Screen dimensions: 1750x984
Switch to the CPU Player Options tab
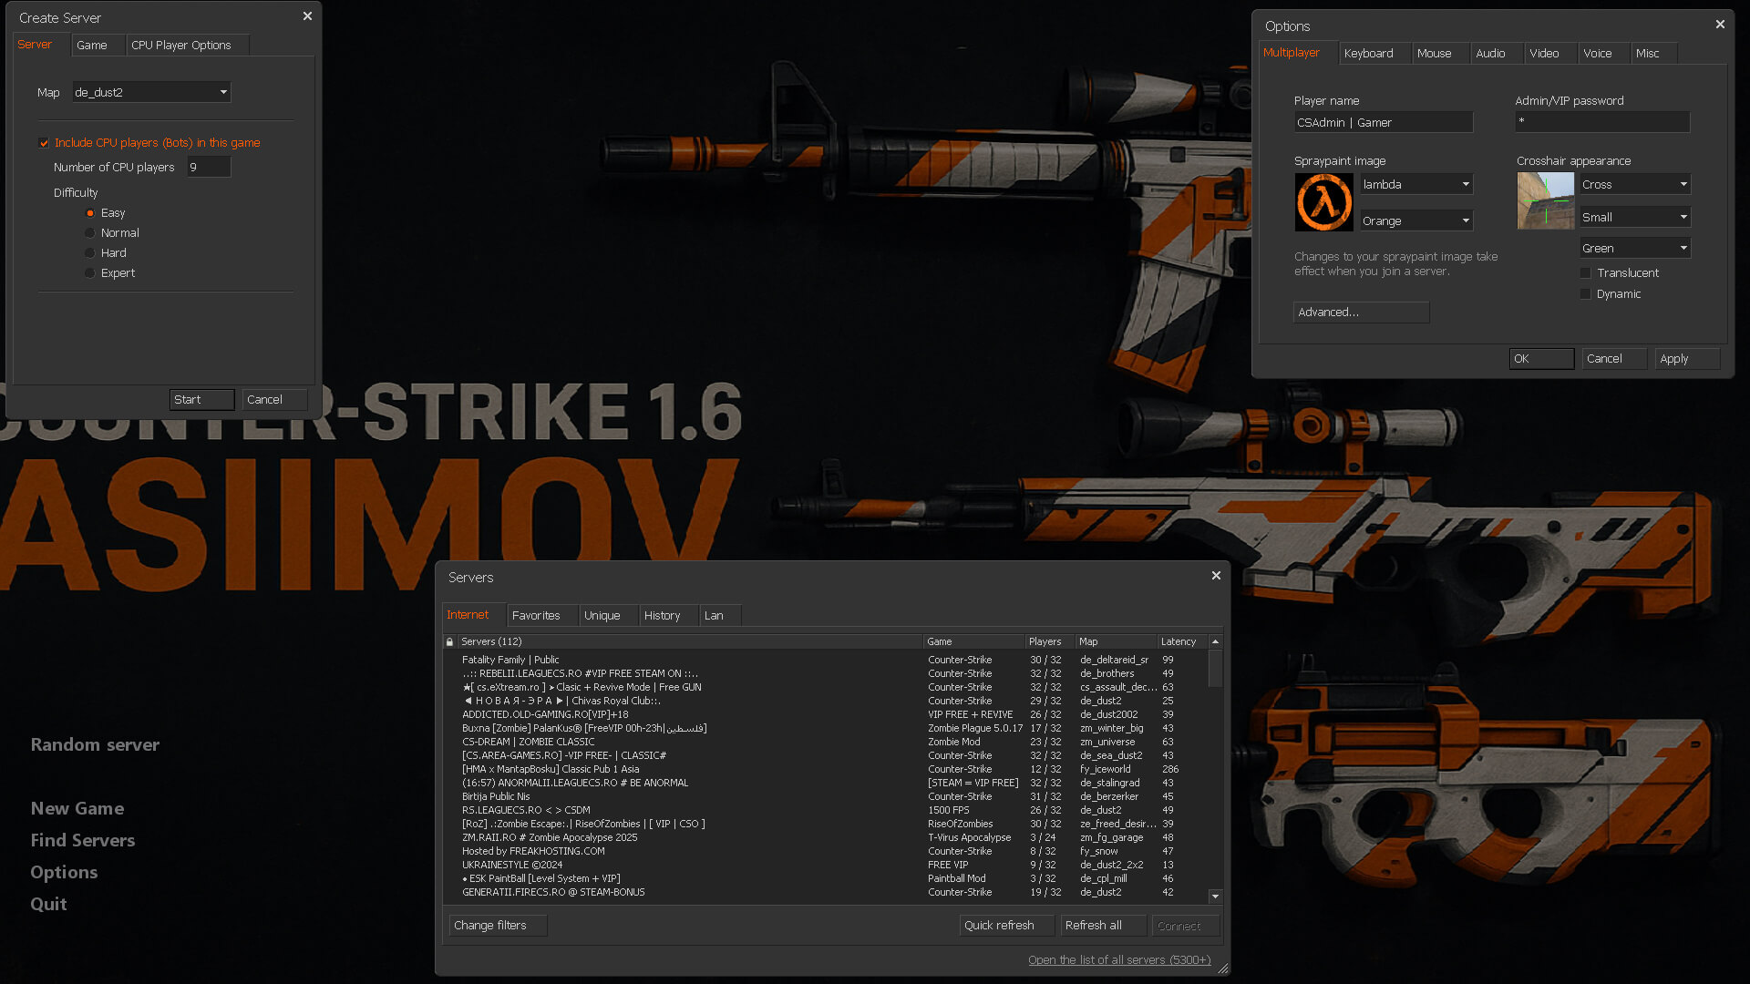pos(187,45)
